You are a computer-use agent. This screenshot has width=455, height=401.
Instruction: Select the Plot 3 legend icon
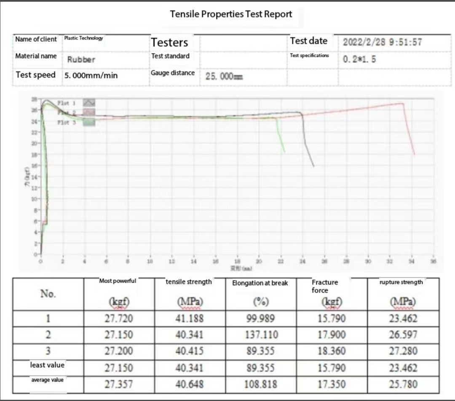[x=88, y=122]
